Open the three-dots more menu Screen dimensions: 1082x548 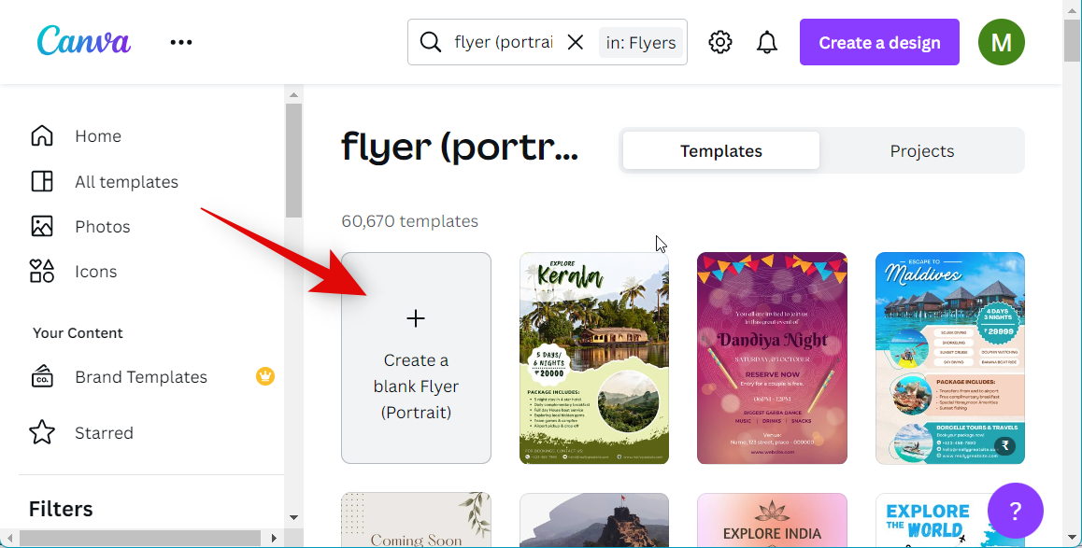[181, 42]
